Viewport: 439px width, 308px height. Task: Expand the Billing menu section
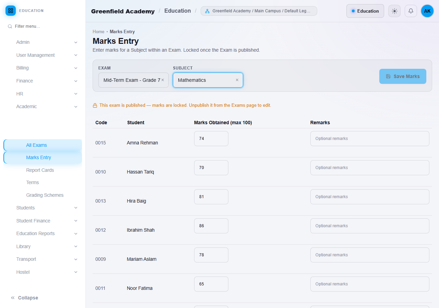tap(46, 68)
